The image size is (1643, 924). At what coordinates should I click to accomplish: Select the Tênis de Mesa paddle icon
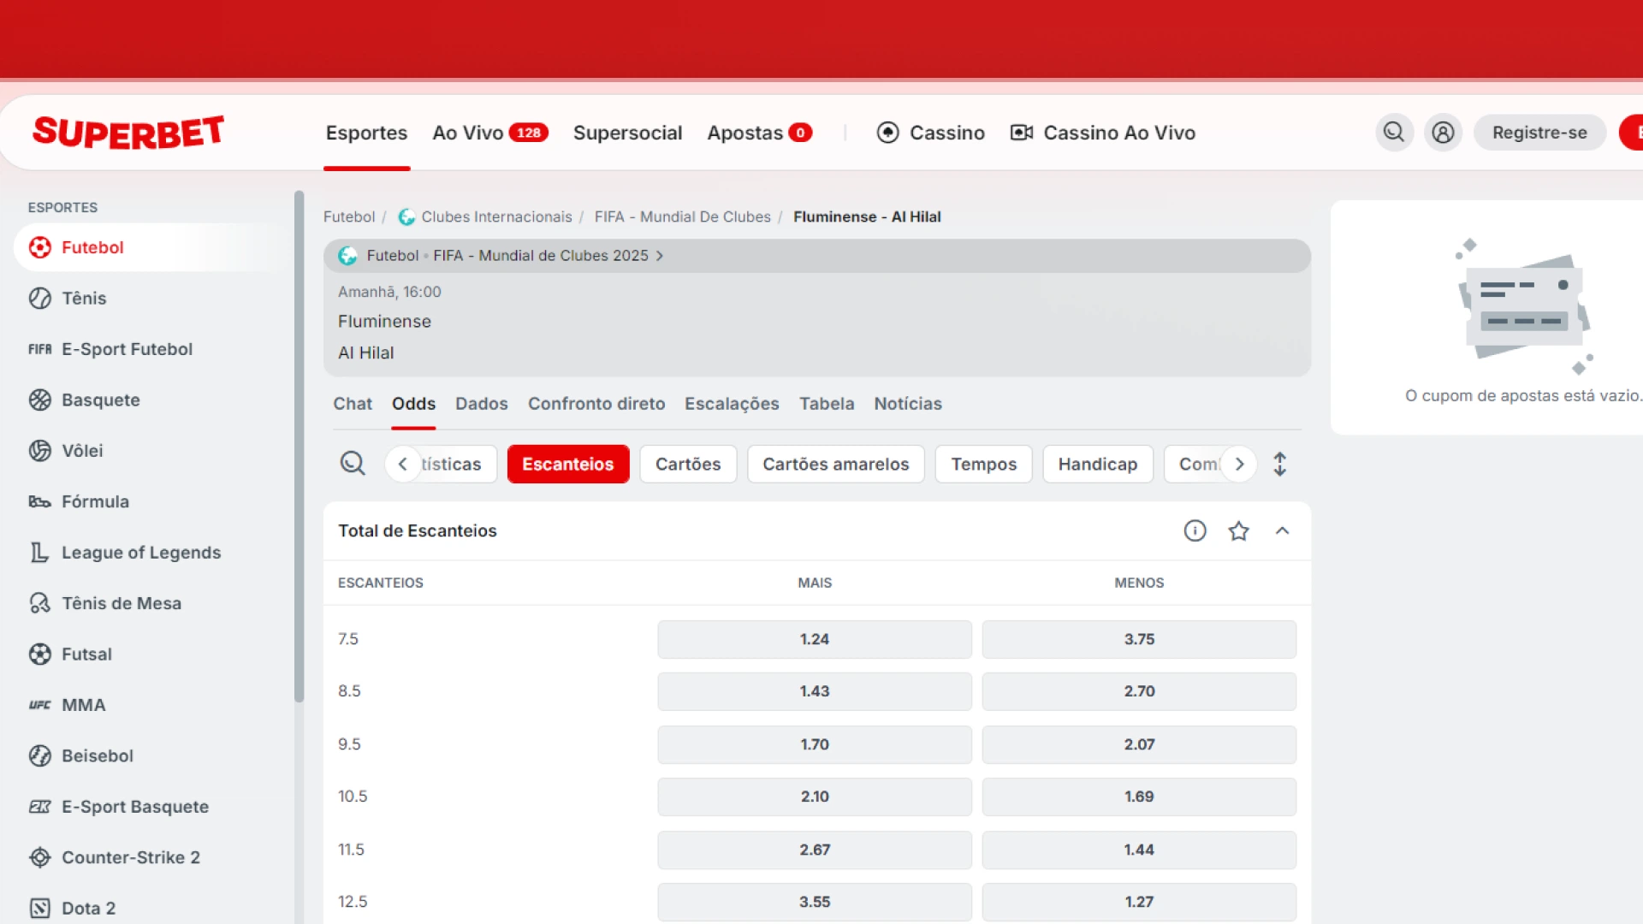coord(40,603)
